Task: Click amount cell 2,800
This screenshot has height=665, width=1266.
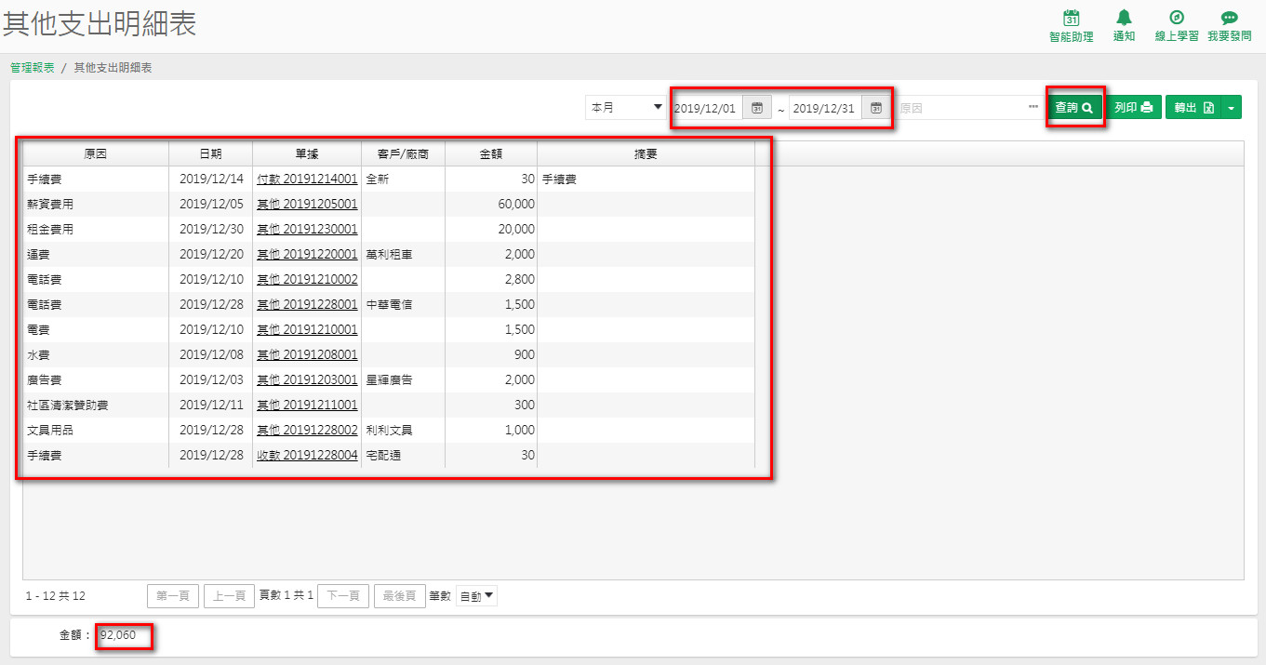Action: tap(491, 280)
